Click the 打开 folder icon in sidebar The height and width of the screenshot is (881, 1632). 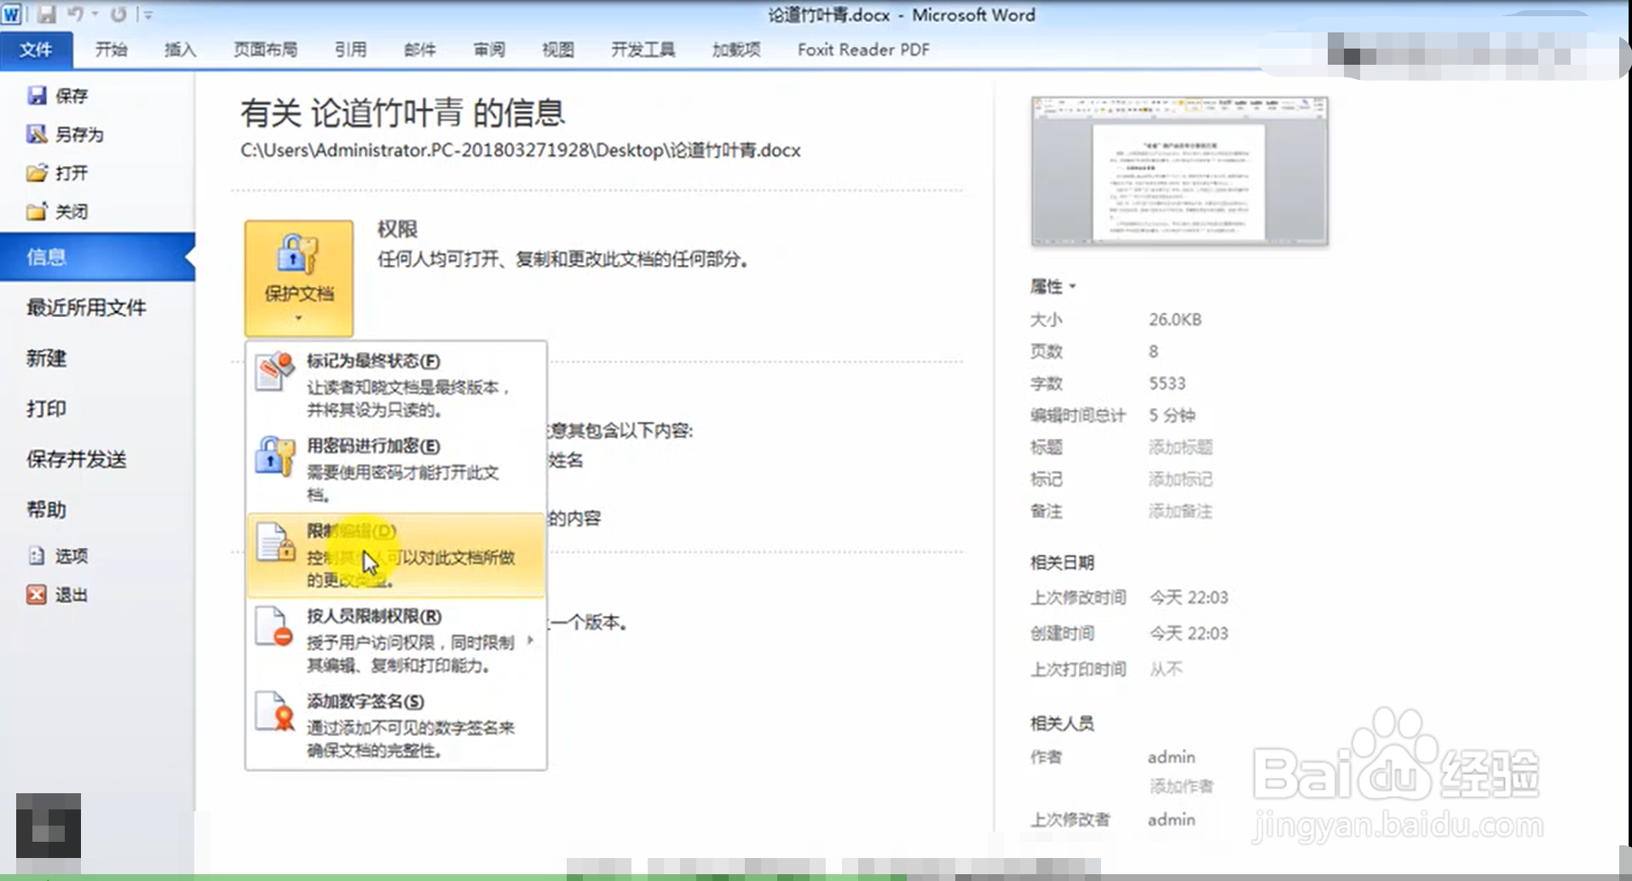(37, 173)
